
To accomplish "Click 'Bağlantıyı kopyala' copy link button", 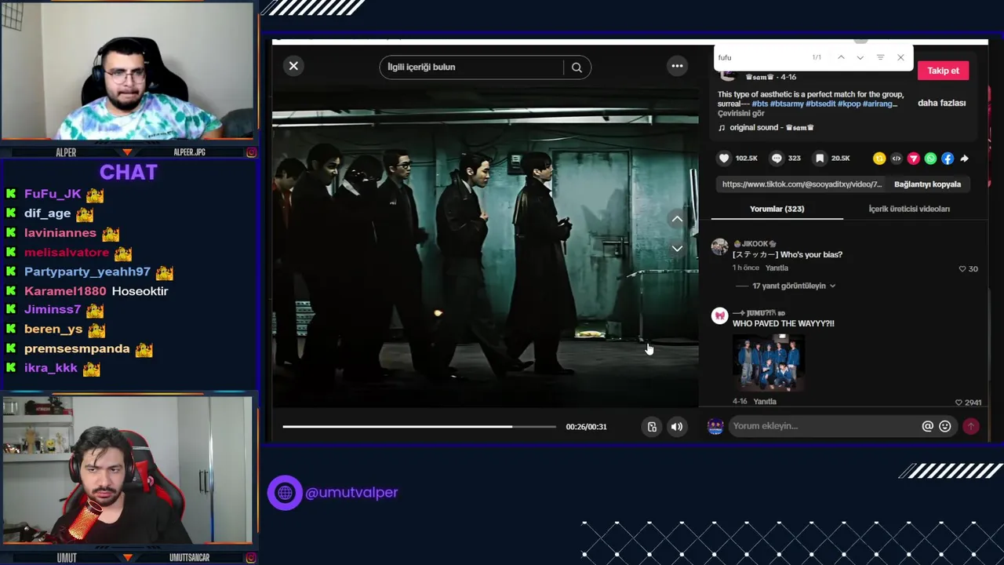I will point(927,184).
